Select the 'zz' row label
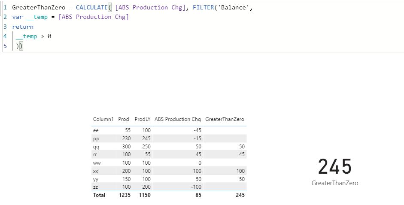The height and width of the screenshot is (205, 404). pos(95,187)
